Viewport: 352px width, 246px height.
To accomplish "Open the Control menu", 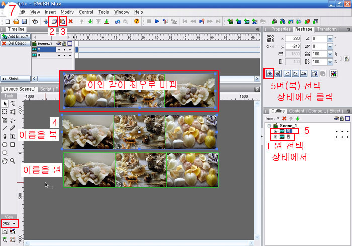I will pyautogui.click(x=86, y=12).
